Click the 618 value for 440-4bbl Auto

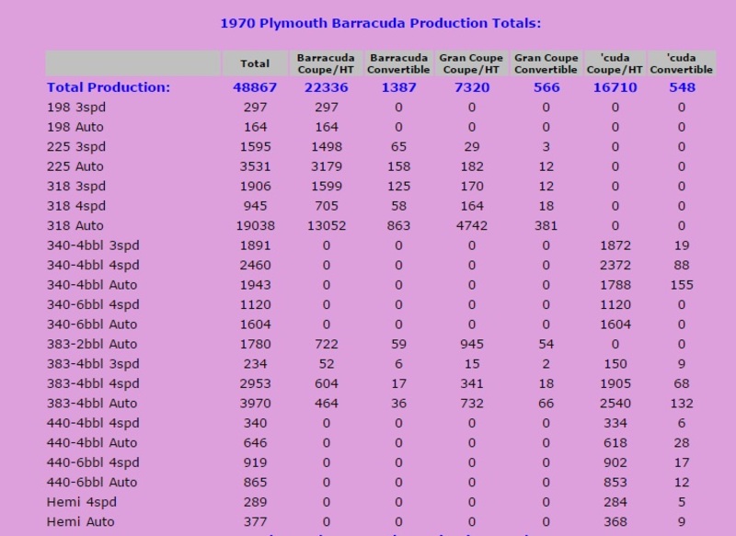pos(615,442)
